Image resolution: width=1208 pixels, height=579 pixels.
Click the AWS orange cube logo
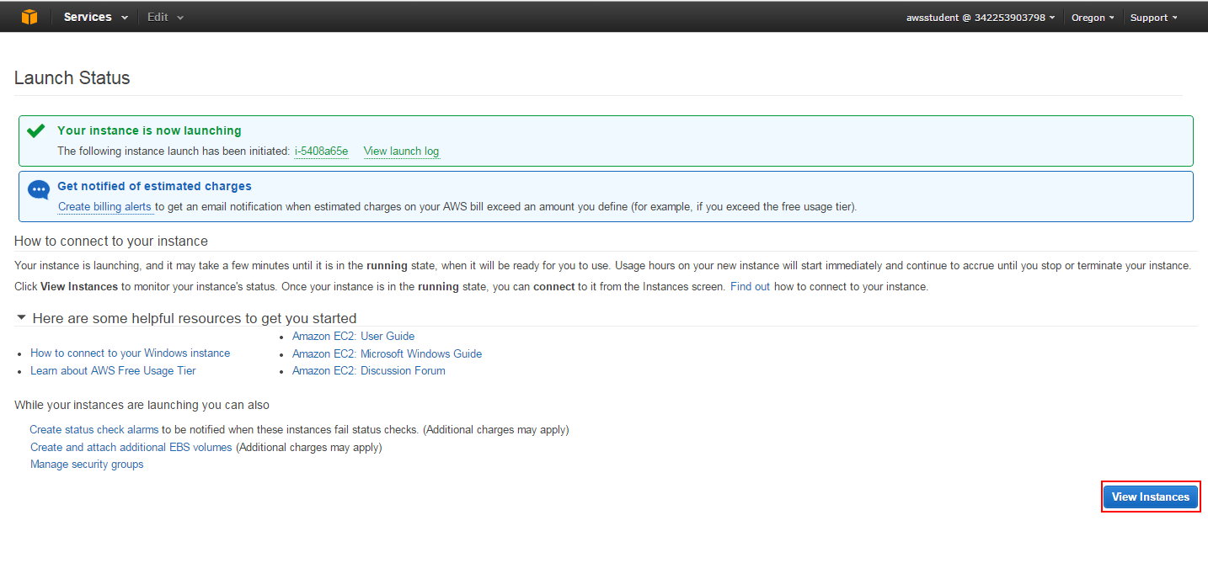tap(29, 17)
